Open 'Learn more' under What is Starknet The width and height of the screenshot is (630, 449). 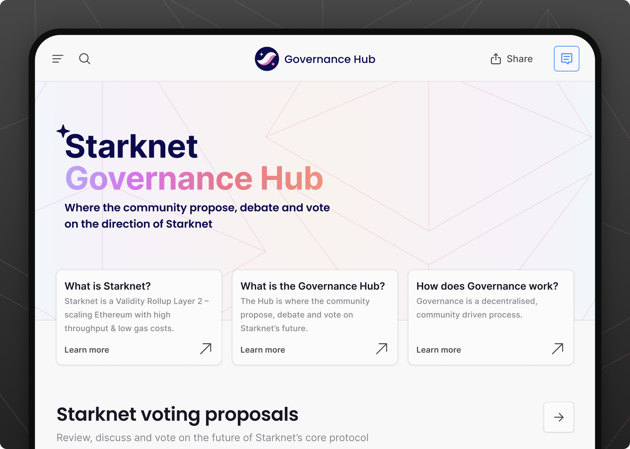coord(87,350)
